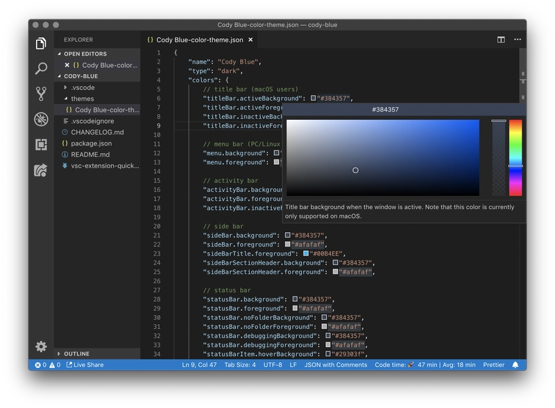Image resolution: width=555 pixels, height=408 pixels.
Task: Click the Code time status bar item
Action: [425, 365]
